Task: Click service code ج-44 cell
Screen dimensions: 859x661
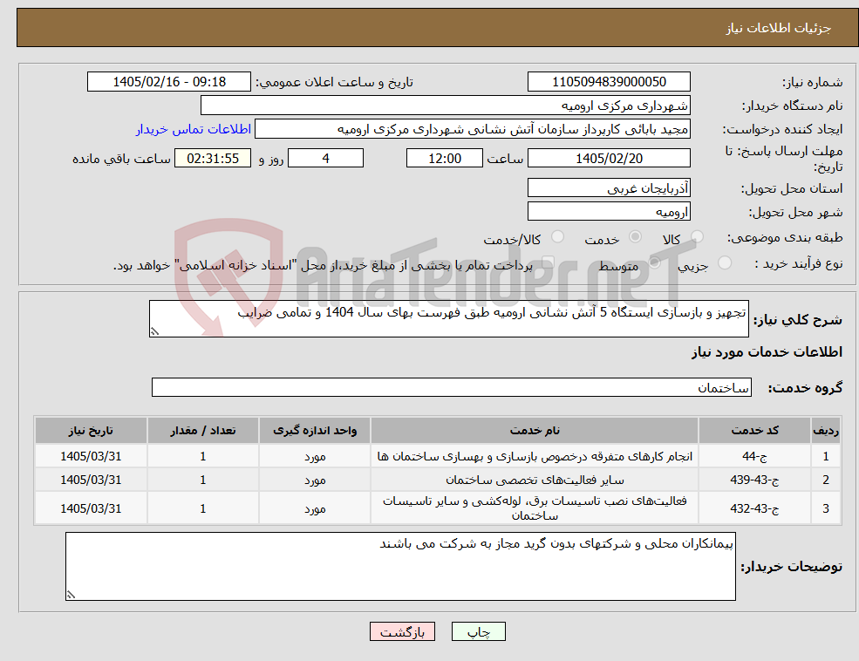Action: coord(754,455)
